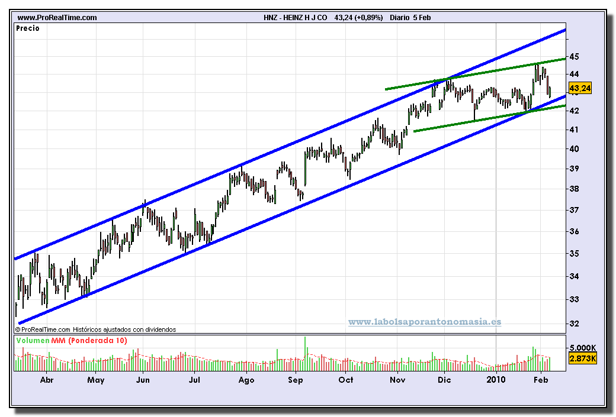Click the 39 price axis label
Viewport: 616px width, 417px height.
pyautogui.click(x=575, y=169)
